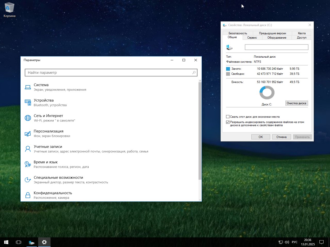
Task: Click the Конфиденциальность lock icon
Action: click(28, 195)
